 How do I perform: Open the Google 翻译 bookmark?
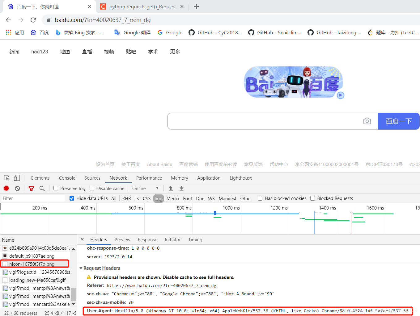point(132,32)
